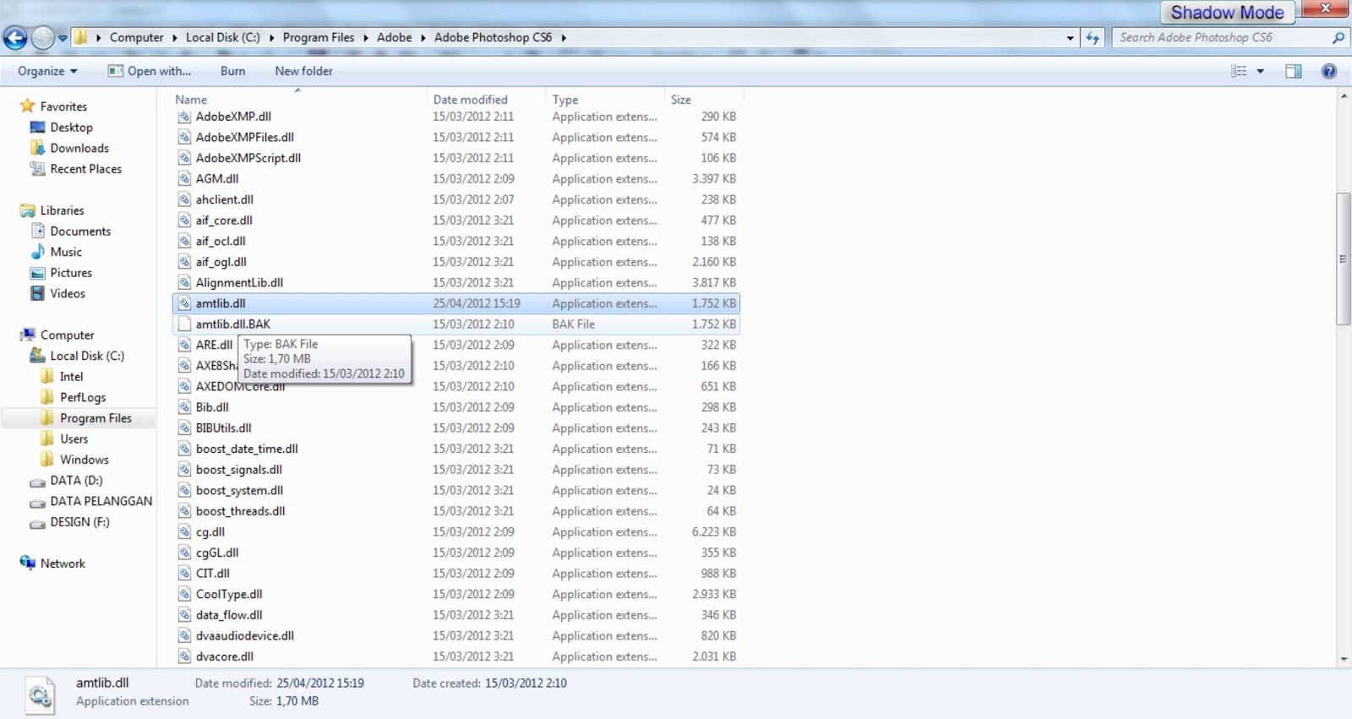Select Libraries in navigation pane
The width and height of the screenshot is (1352, 719).
pos(62,210)
